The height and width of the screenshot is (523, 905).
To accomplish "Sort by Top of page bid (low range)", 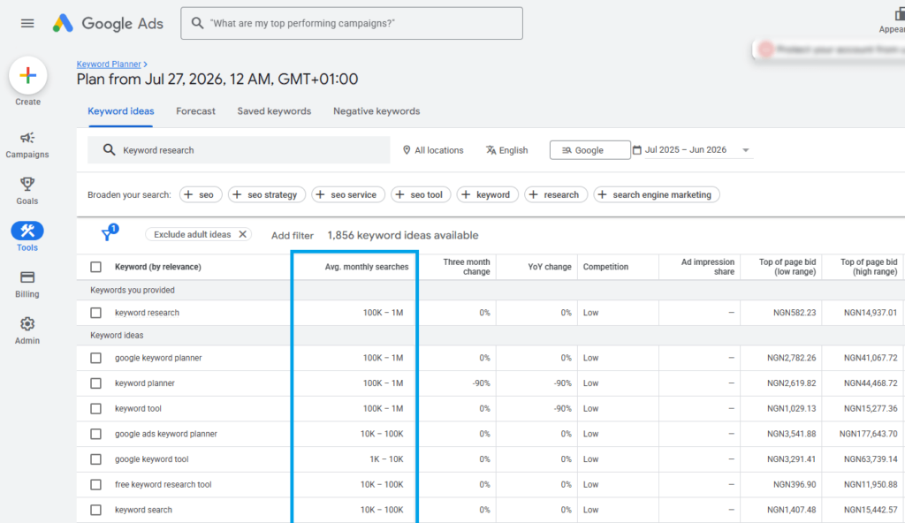I will click(787, 267).
